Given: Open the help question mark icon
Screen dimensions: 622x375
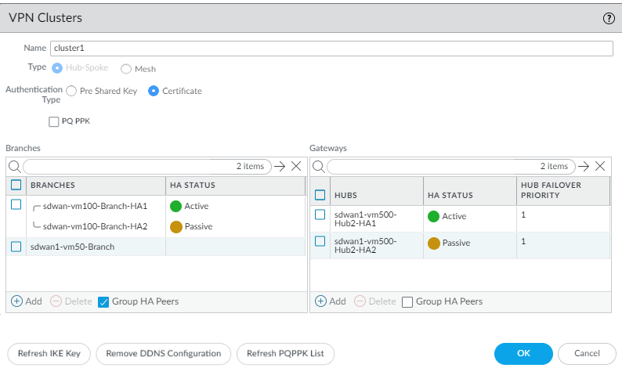Looking at the screenshot, I should coord(608,18).
